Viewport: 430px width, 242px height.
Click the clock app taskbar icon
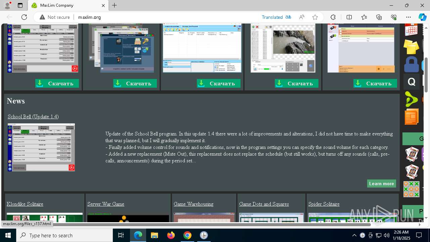(204, 235)
